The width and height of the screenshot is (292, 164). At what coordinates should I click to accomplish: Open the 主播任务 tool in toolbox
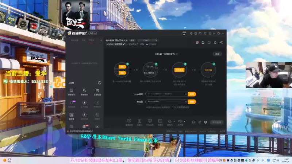[97, 92]
